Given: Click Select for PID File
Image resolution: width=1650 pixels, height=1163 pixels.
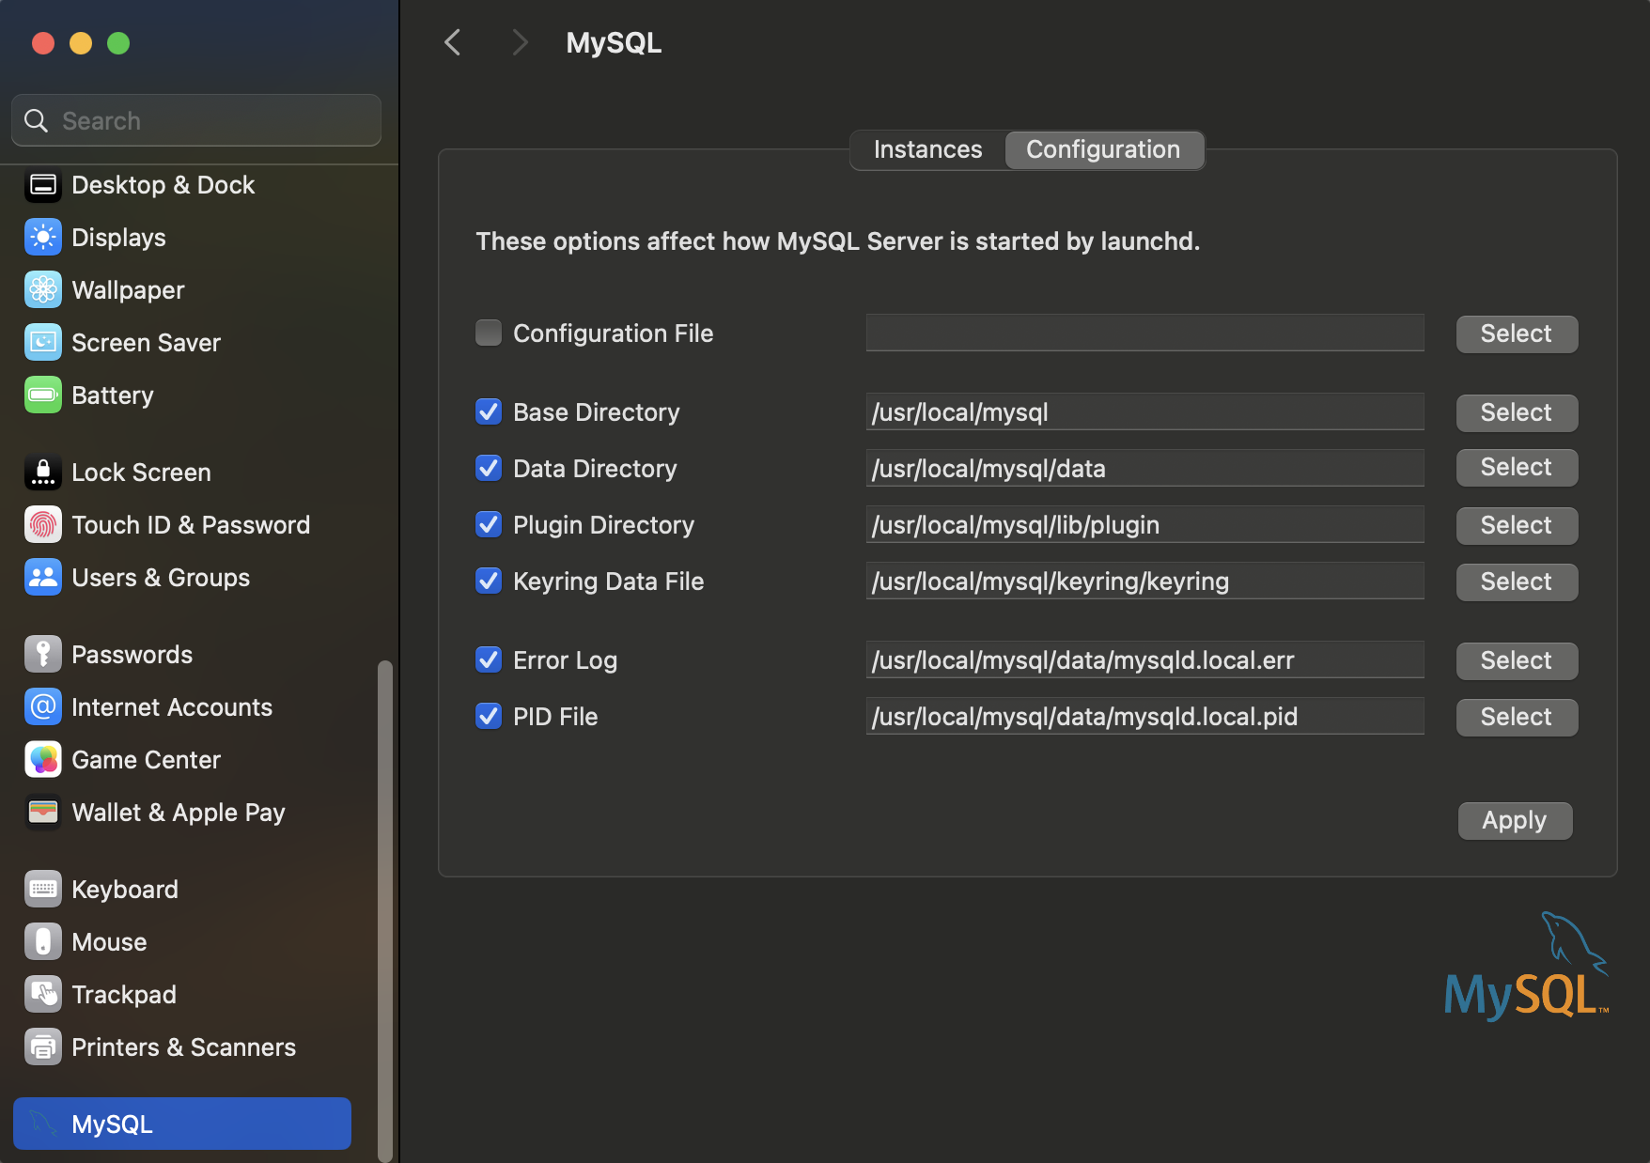Looking at the screenshot, I should (x=1517, y=717).
